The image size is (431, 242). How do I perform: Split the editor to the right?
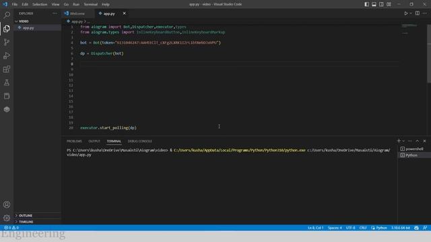click(418, 13)
